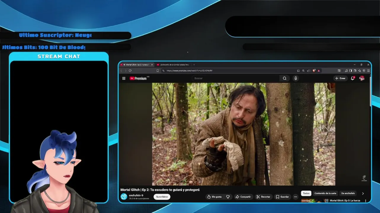Go forward in browser history
Screen dimensions: 380x213
[x=125, y=71]
